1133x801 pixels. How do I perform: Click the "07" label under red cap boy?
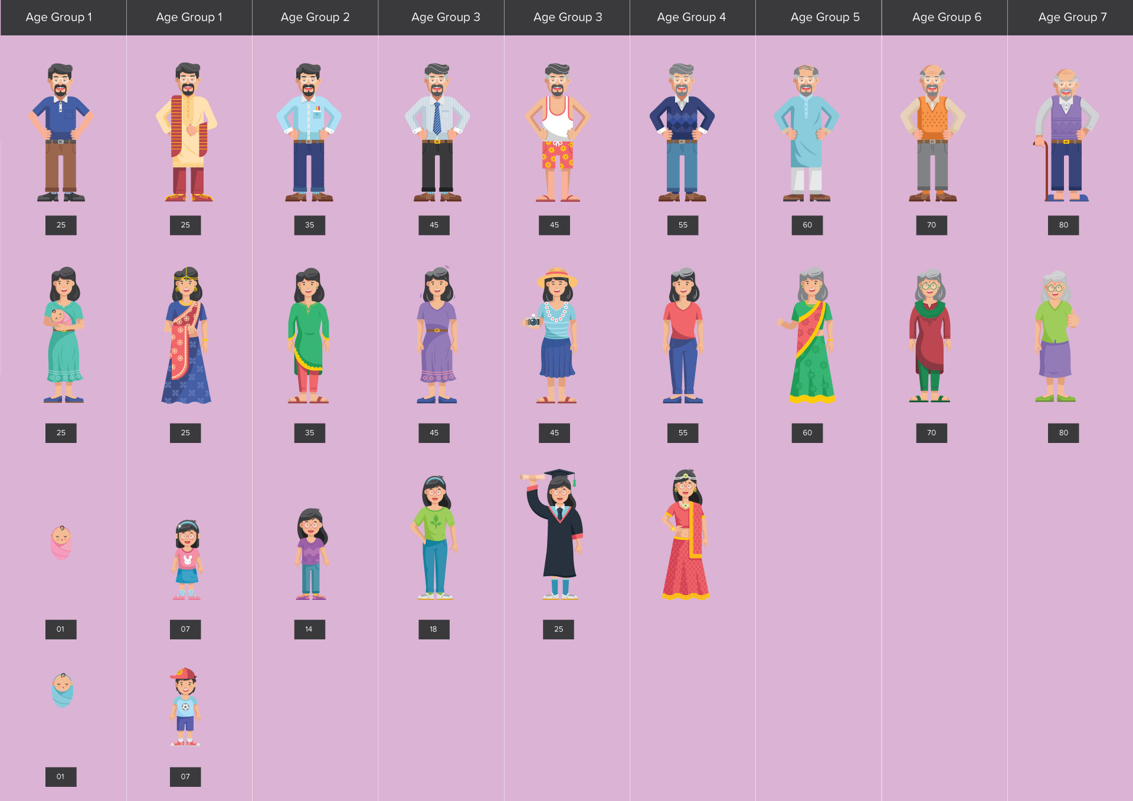point(185,777)
